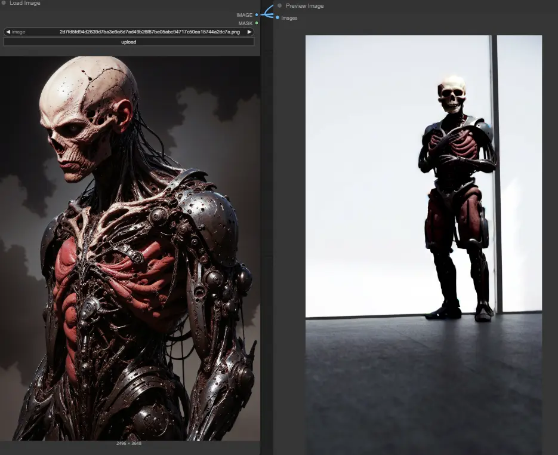Click the Preview Image node collapse dot

pyautogui.click(x=279, y=6)
